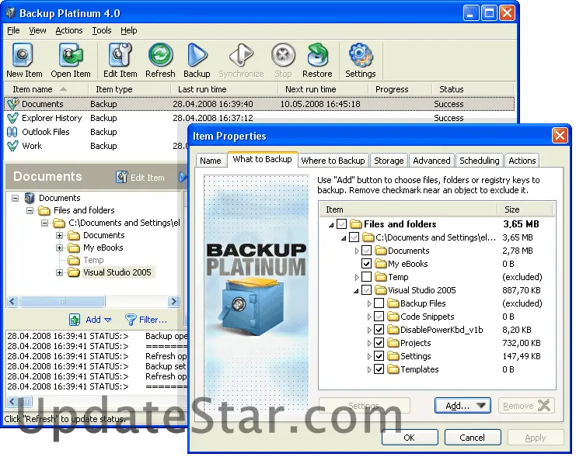The width and height of the screenshot is (576, 457).
Task: Start the Backup using toolbar icon
Action: coord(197,56)
